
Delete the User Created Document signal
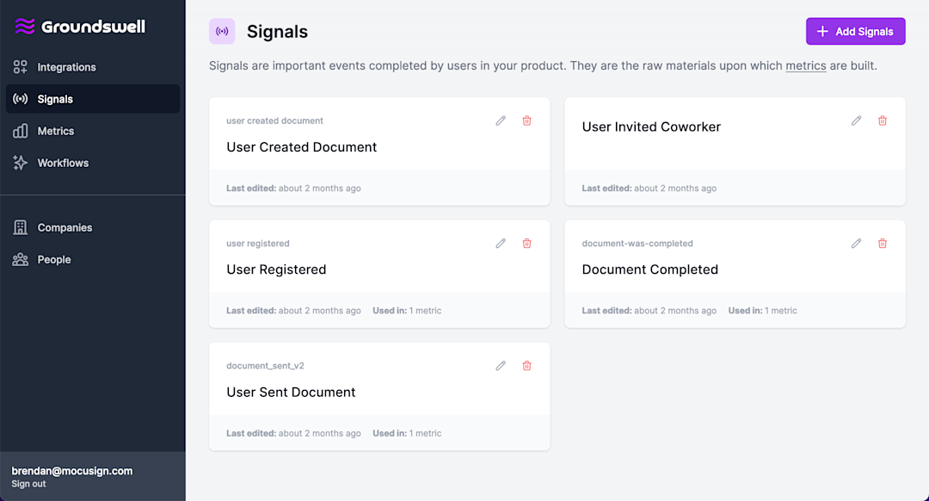[527, 121]
